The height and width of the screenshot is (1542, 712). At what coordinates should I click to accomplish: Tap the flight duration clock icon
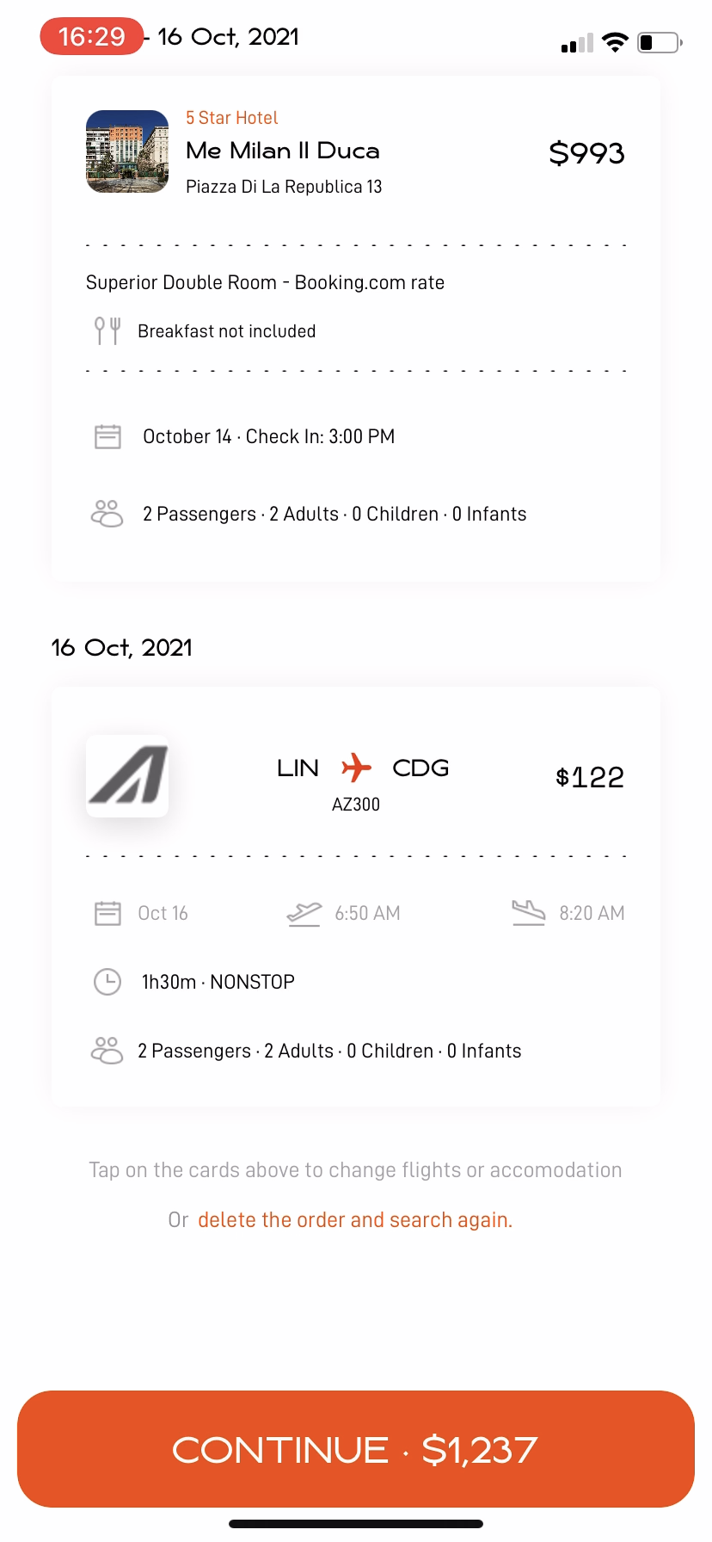(x=107, y=982)
